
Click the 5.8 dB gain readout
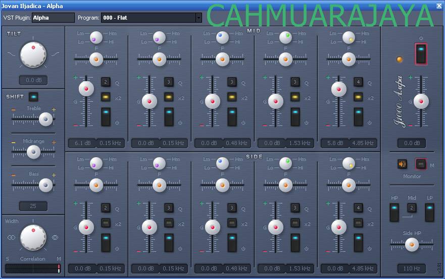click(x=335, y=143)
